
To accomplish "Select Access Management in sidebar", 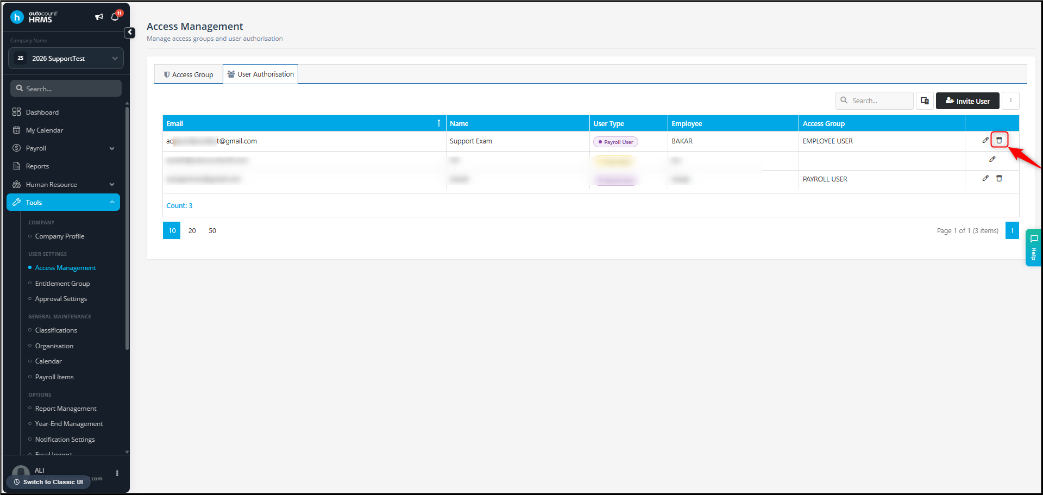I will (65, 268).
